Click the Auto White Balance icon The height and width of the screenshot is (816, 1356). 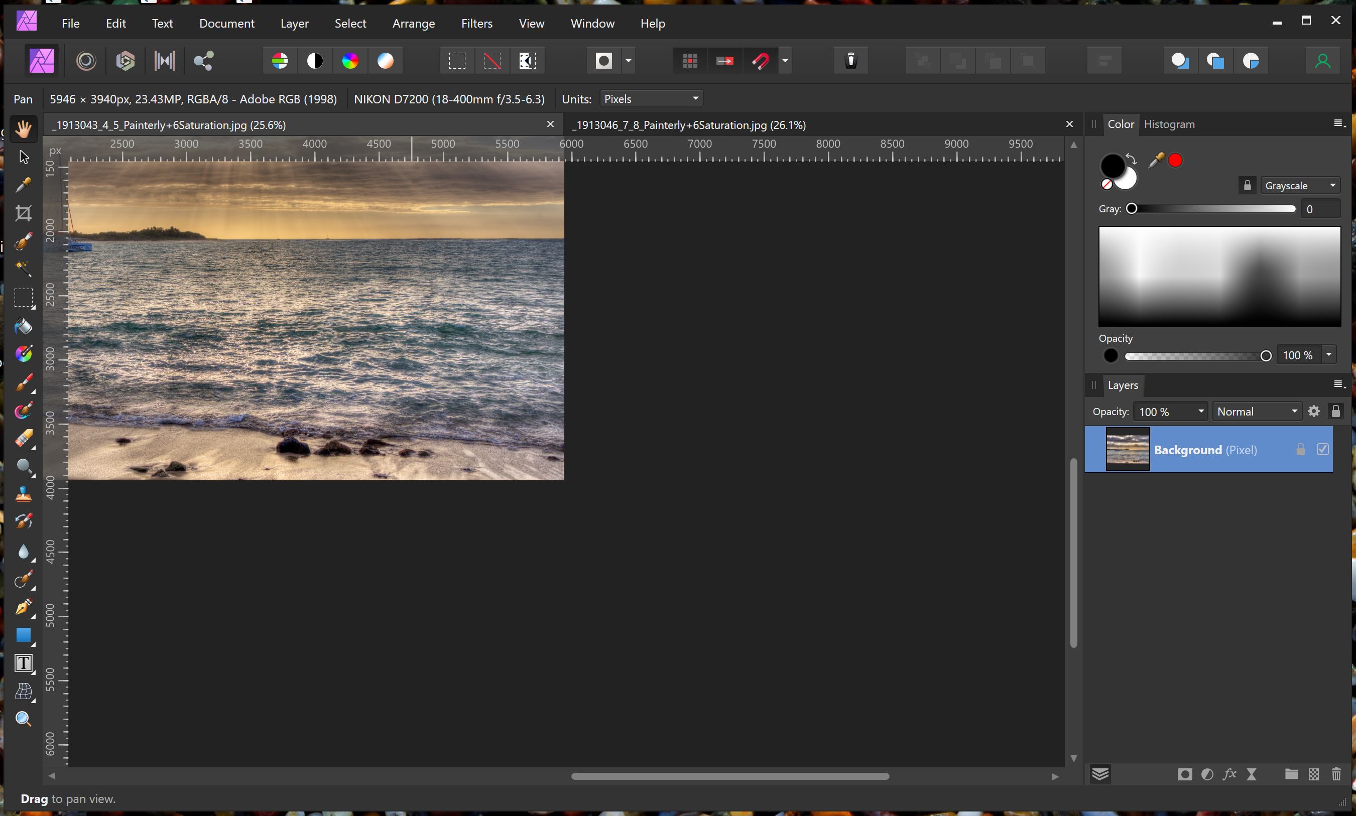point(386,61)
